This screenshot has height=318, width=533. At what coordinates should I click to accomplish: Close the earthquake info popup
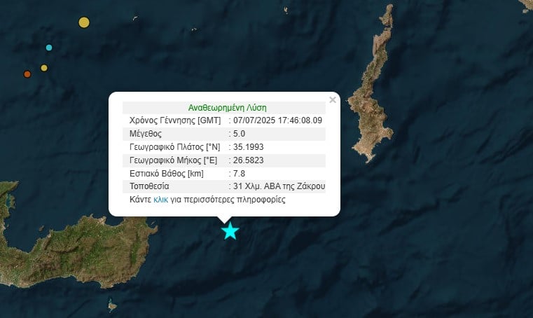point(333,99)
